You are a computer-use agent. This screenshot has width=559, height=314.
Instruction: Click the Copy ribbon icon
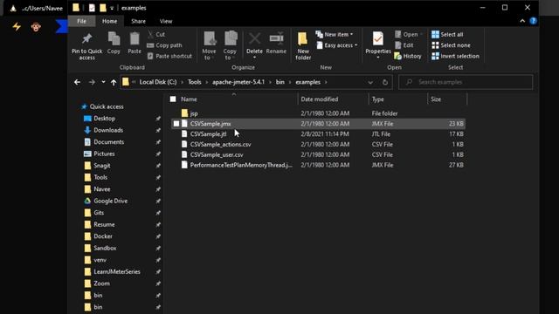coord(114,38)
